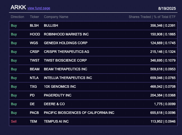This screenshot has width=182, height=135.
Task: Select the PD ticker cell
Action: click(x=32, y=95)
